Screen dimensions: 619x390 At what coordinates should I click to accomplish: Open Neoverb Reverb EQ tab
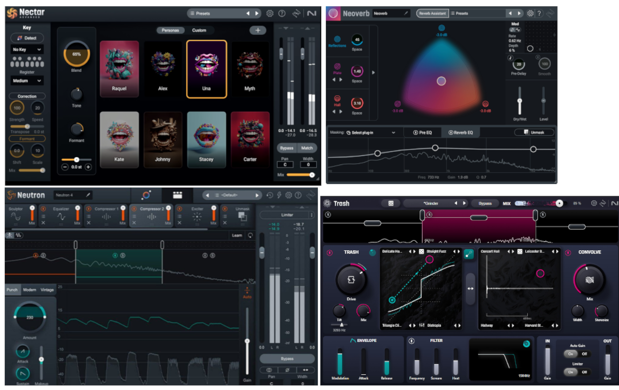(x=460, y=132)
